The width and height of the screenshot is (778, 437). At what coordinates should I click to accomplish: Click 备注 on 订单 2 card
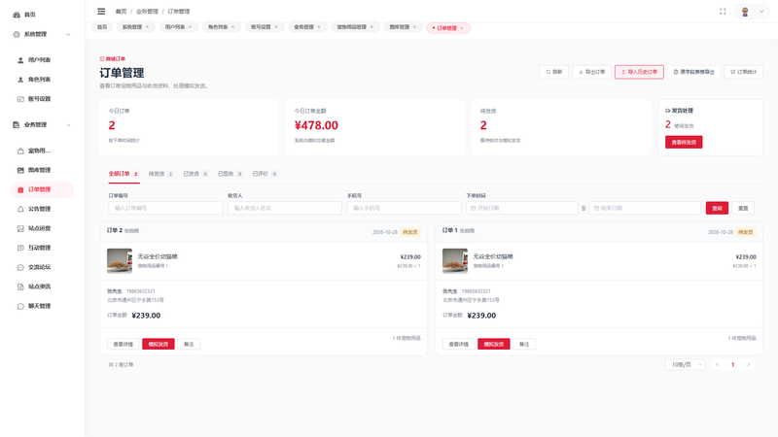pos(189,345)
